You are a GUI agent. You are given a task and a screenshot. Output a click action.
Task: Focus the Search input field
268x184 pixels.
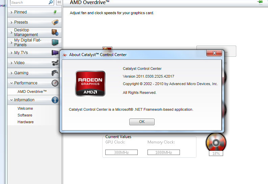(29, 3)
